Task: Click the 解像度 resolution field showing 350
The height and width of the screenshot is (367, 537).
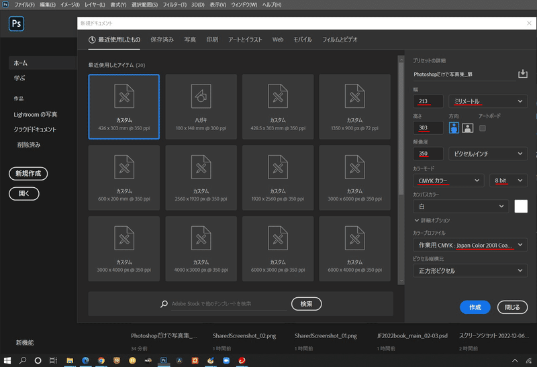Action: (428, 154)
